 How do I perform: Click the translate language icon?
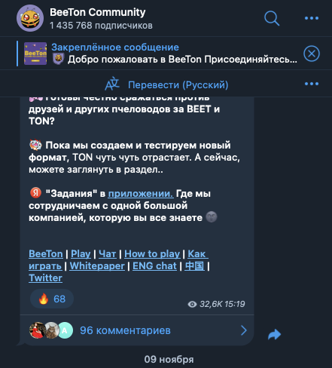pyautogui.click(x=112, y=84)
